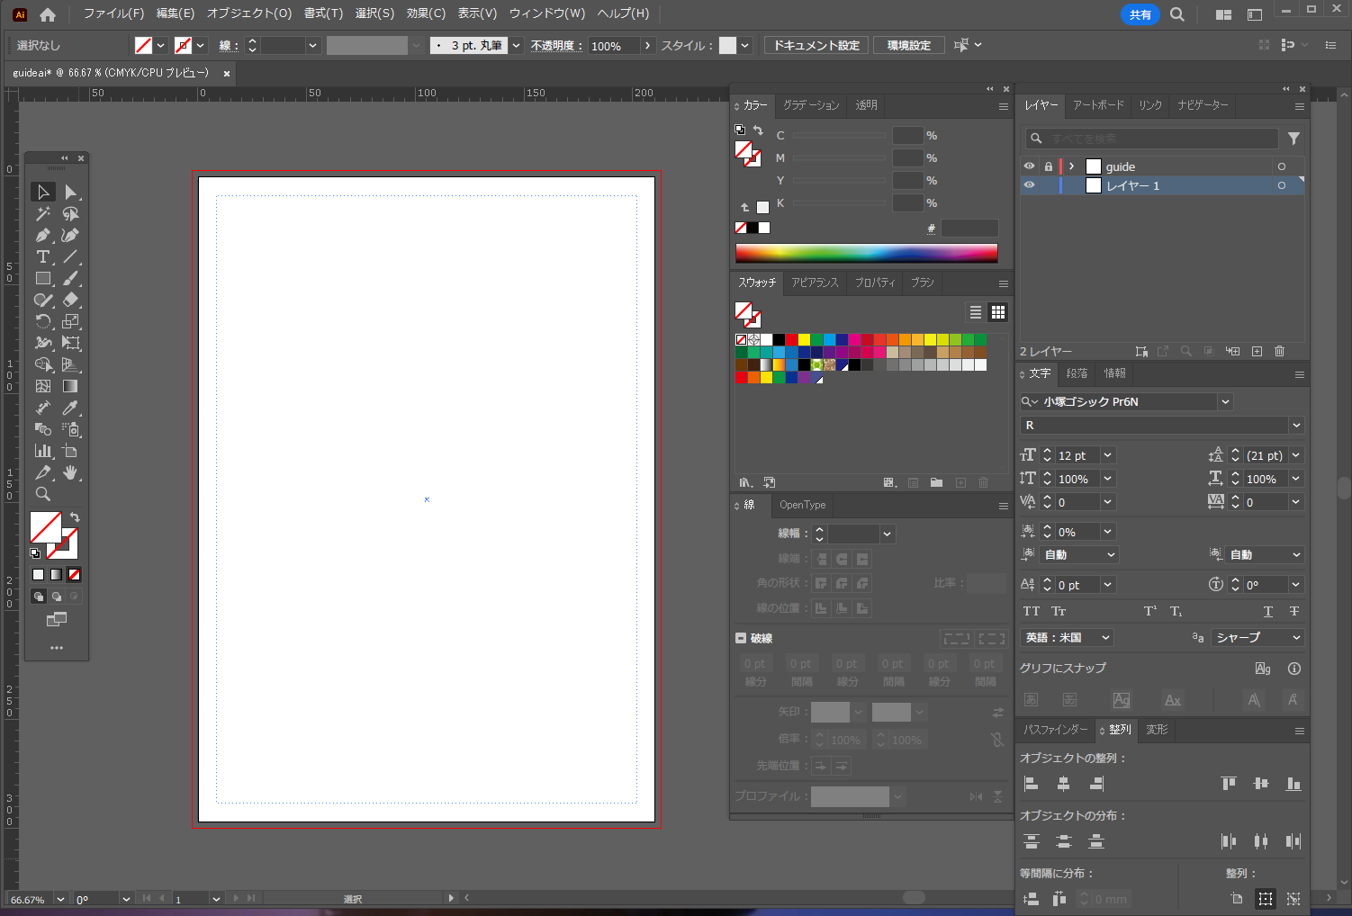Select the Pen tool
Viewport: 1352px width, 916px height.
click(x=42, y=235)
